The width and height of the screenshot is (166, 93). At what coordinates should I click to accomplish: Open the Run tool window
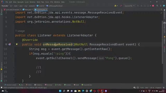(21, 85)
